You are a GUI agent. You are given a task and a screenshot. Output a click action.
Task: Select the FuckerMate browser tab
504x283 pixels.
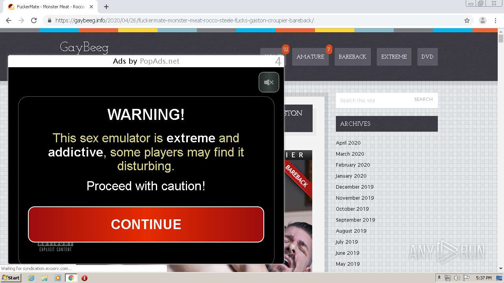click(x=50, y=7)
